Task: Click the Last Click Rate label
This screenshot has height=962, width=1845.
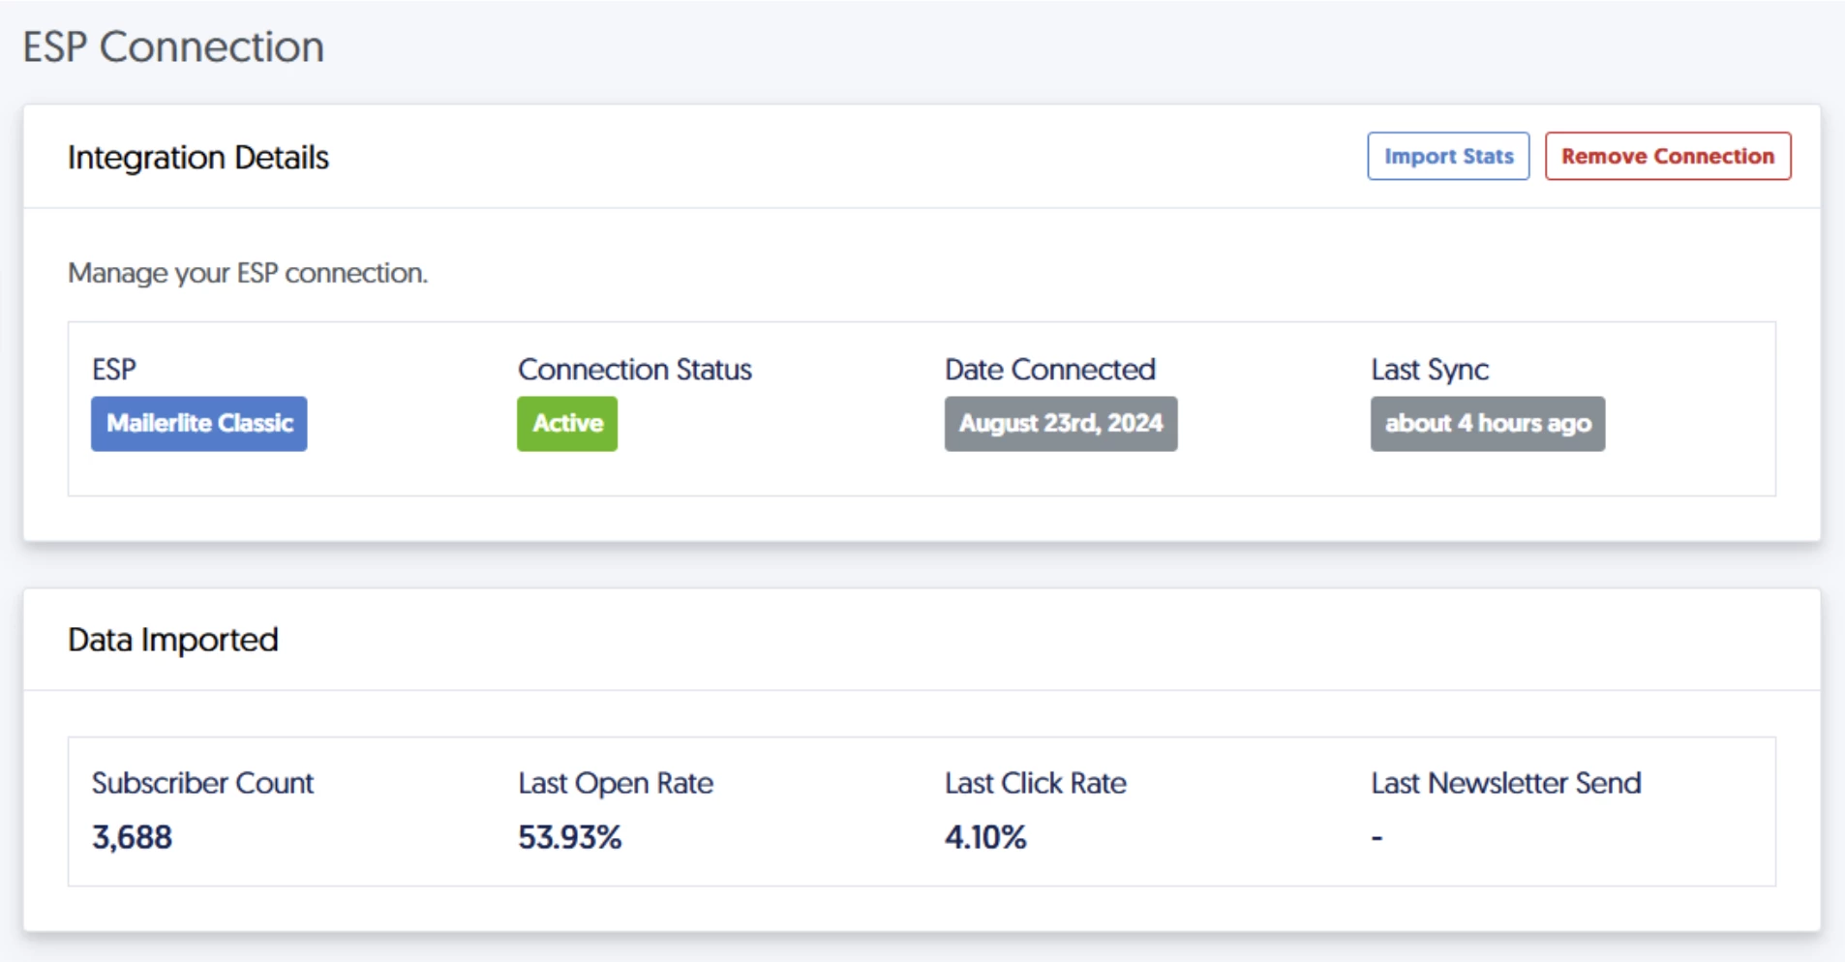Action: click(1035, 783)
